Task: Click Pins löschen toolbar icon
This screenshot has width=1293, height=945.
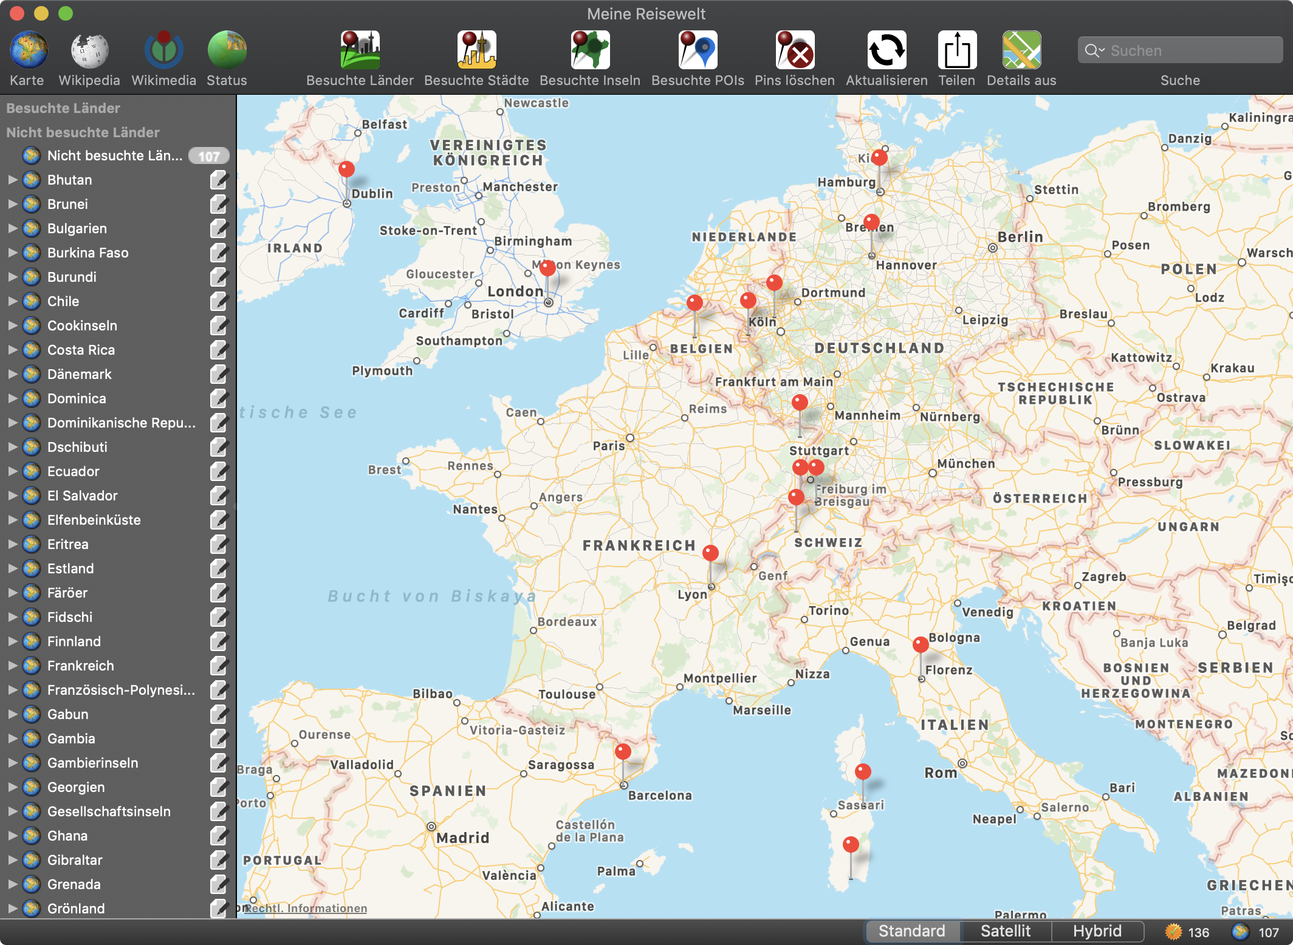Action: [795, 50]
